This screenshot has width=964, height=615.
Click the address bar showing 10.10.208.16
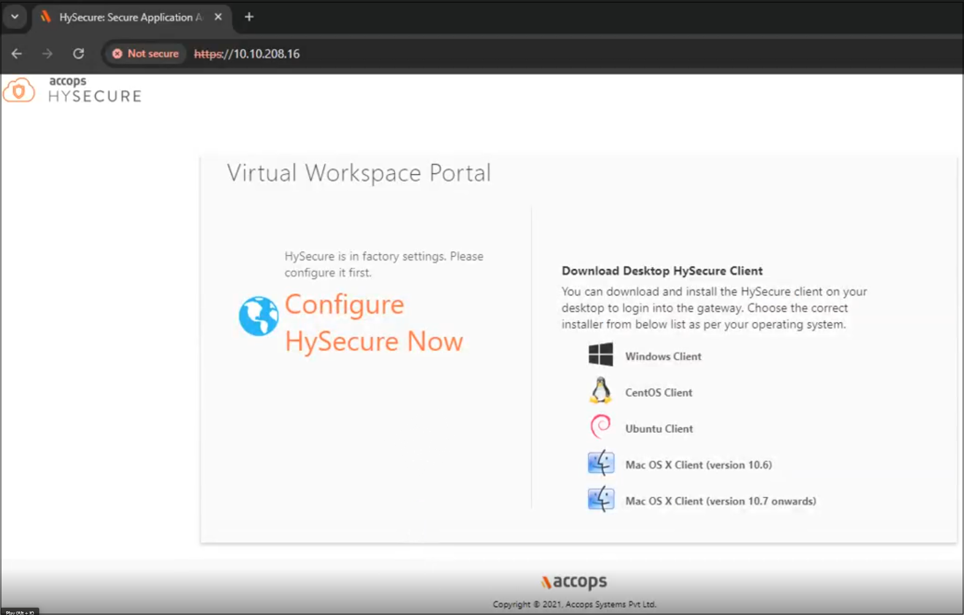tap(429, 54)
